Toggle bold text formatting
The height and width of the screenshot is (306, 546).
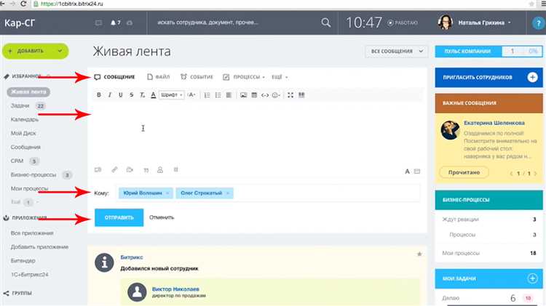99,95
